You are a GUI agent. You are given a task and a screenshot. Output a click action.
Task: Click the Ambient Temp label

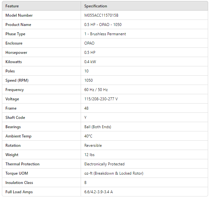19,136
